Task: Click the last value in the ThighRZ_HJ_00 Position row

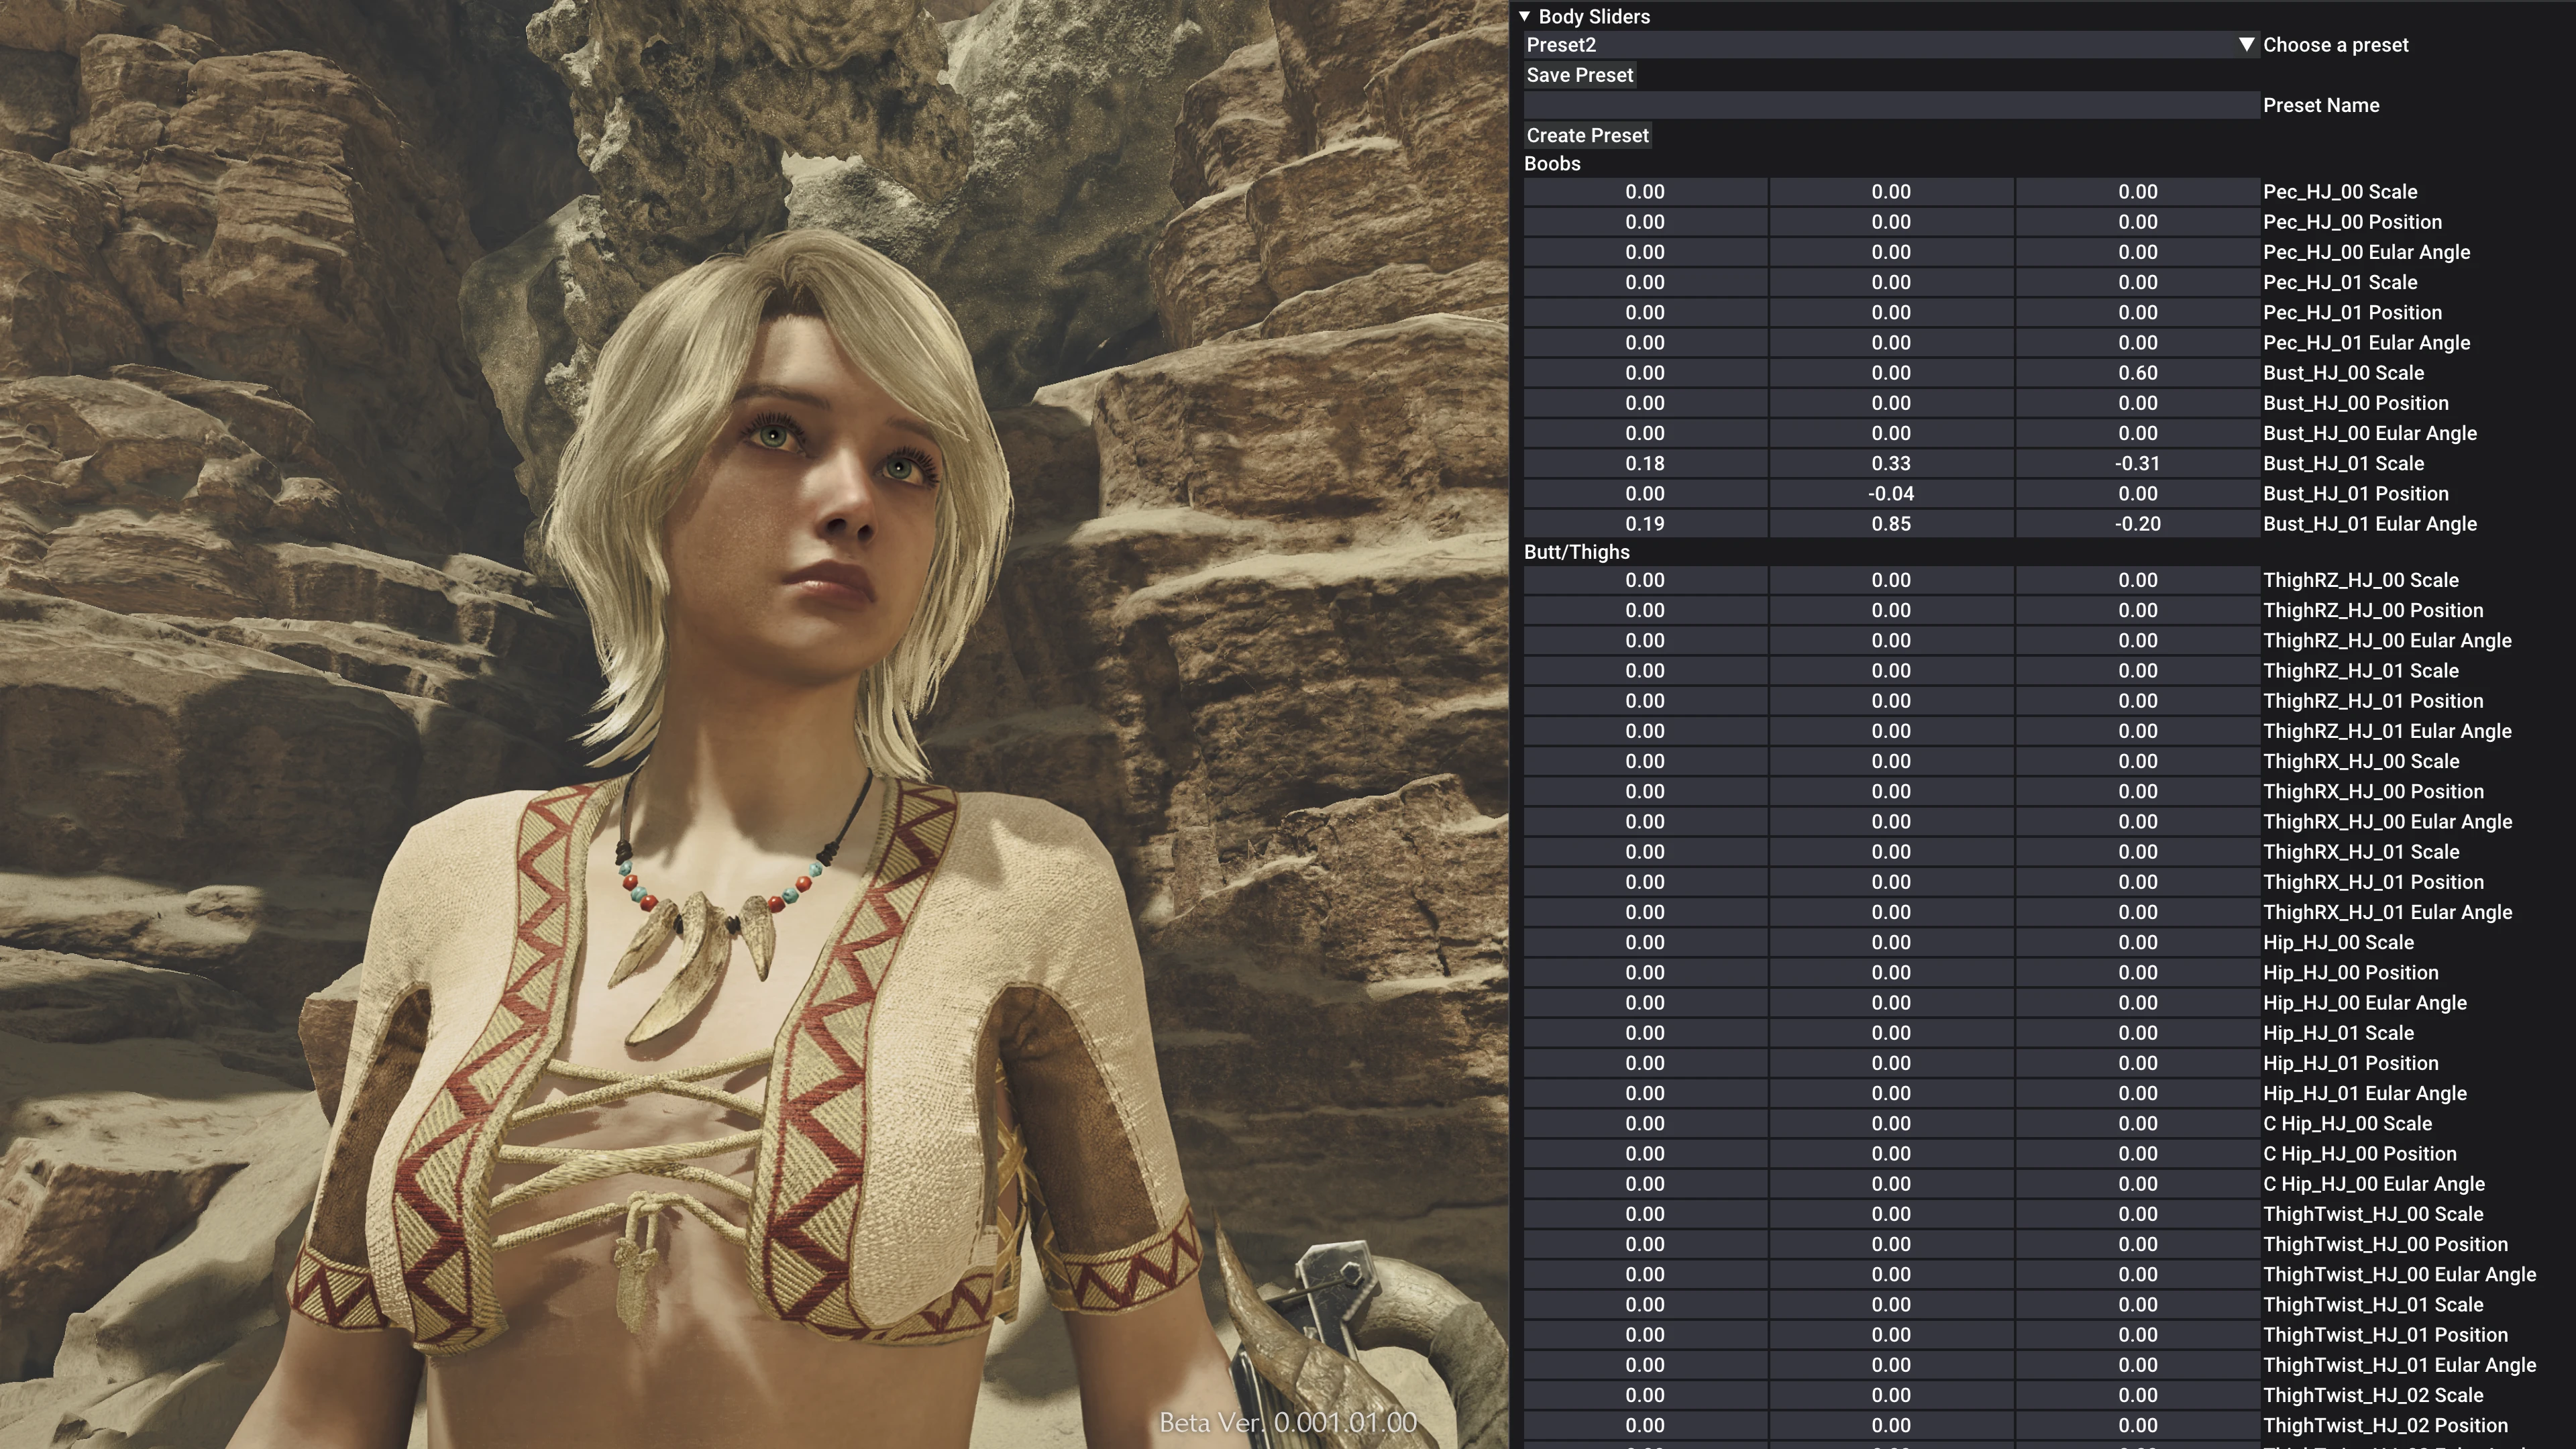Action: pos(2137,610)
